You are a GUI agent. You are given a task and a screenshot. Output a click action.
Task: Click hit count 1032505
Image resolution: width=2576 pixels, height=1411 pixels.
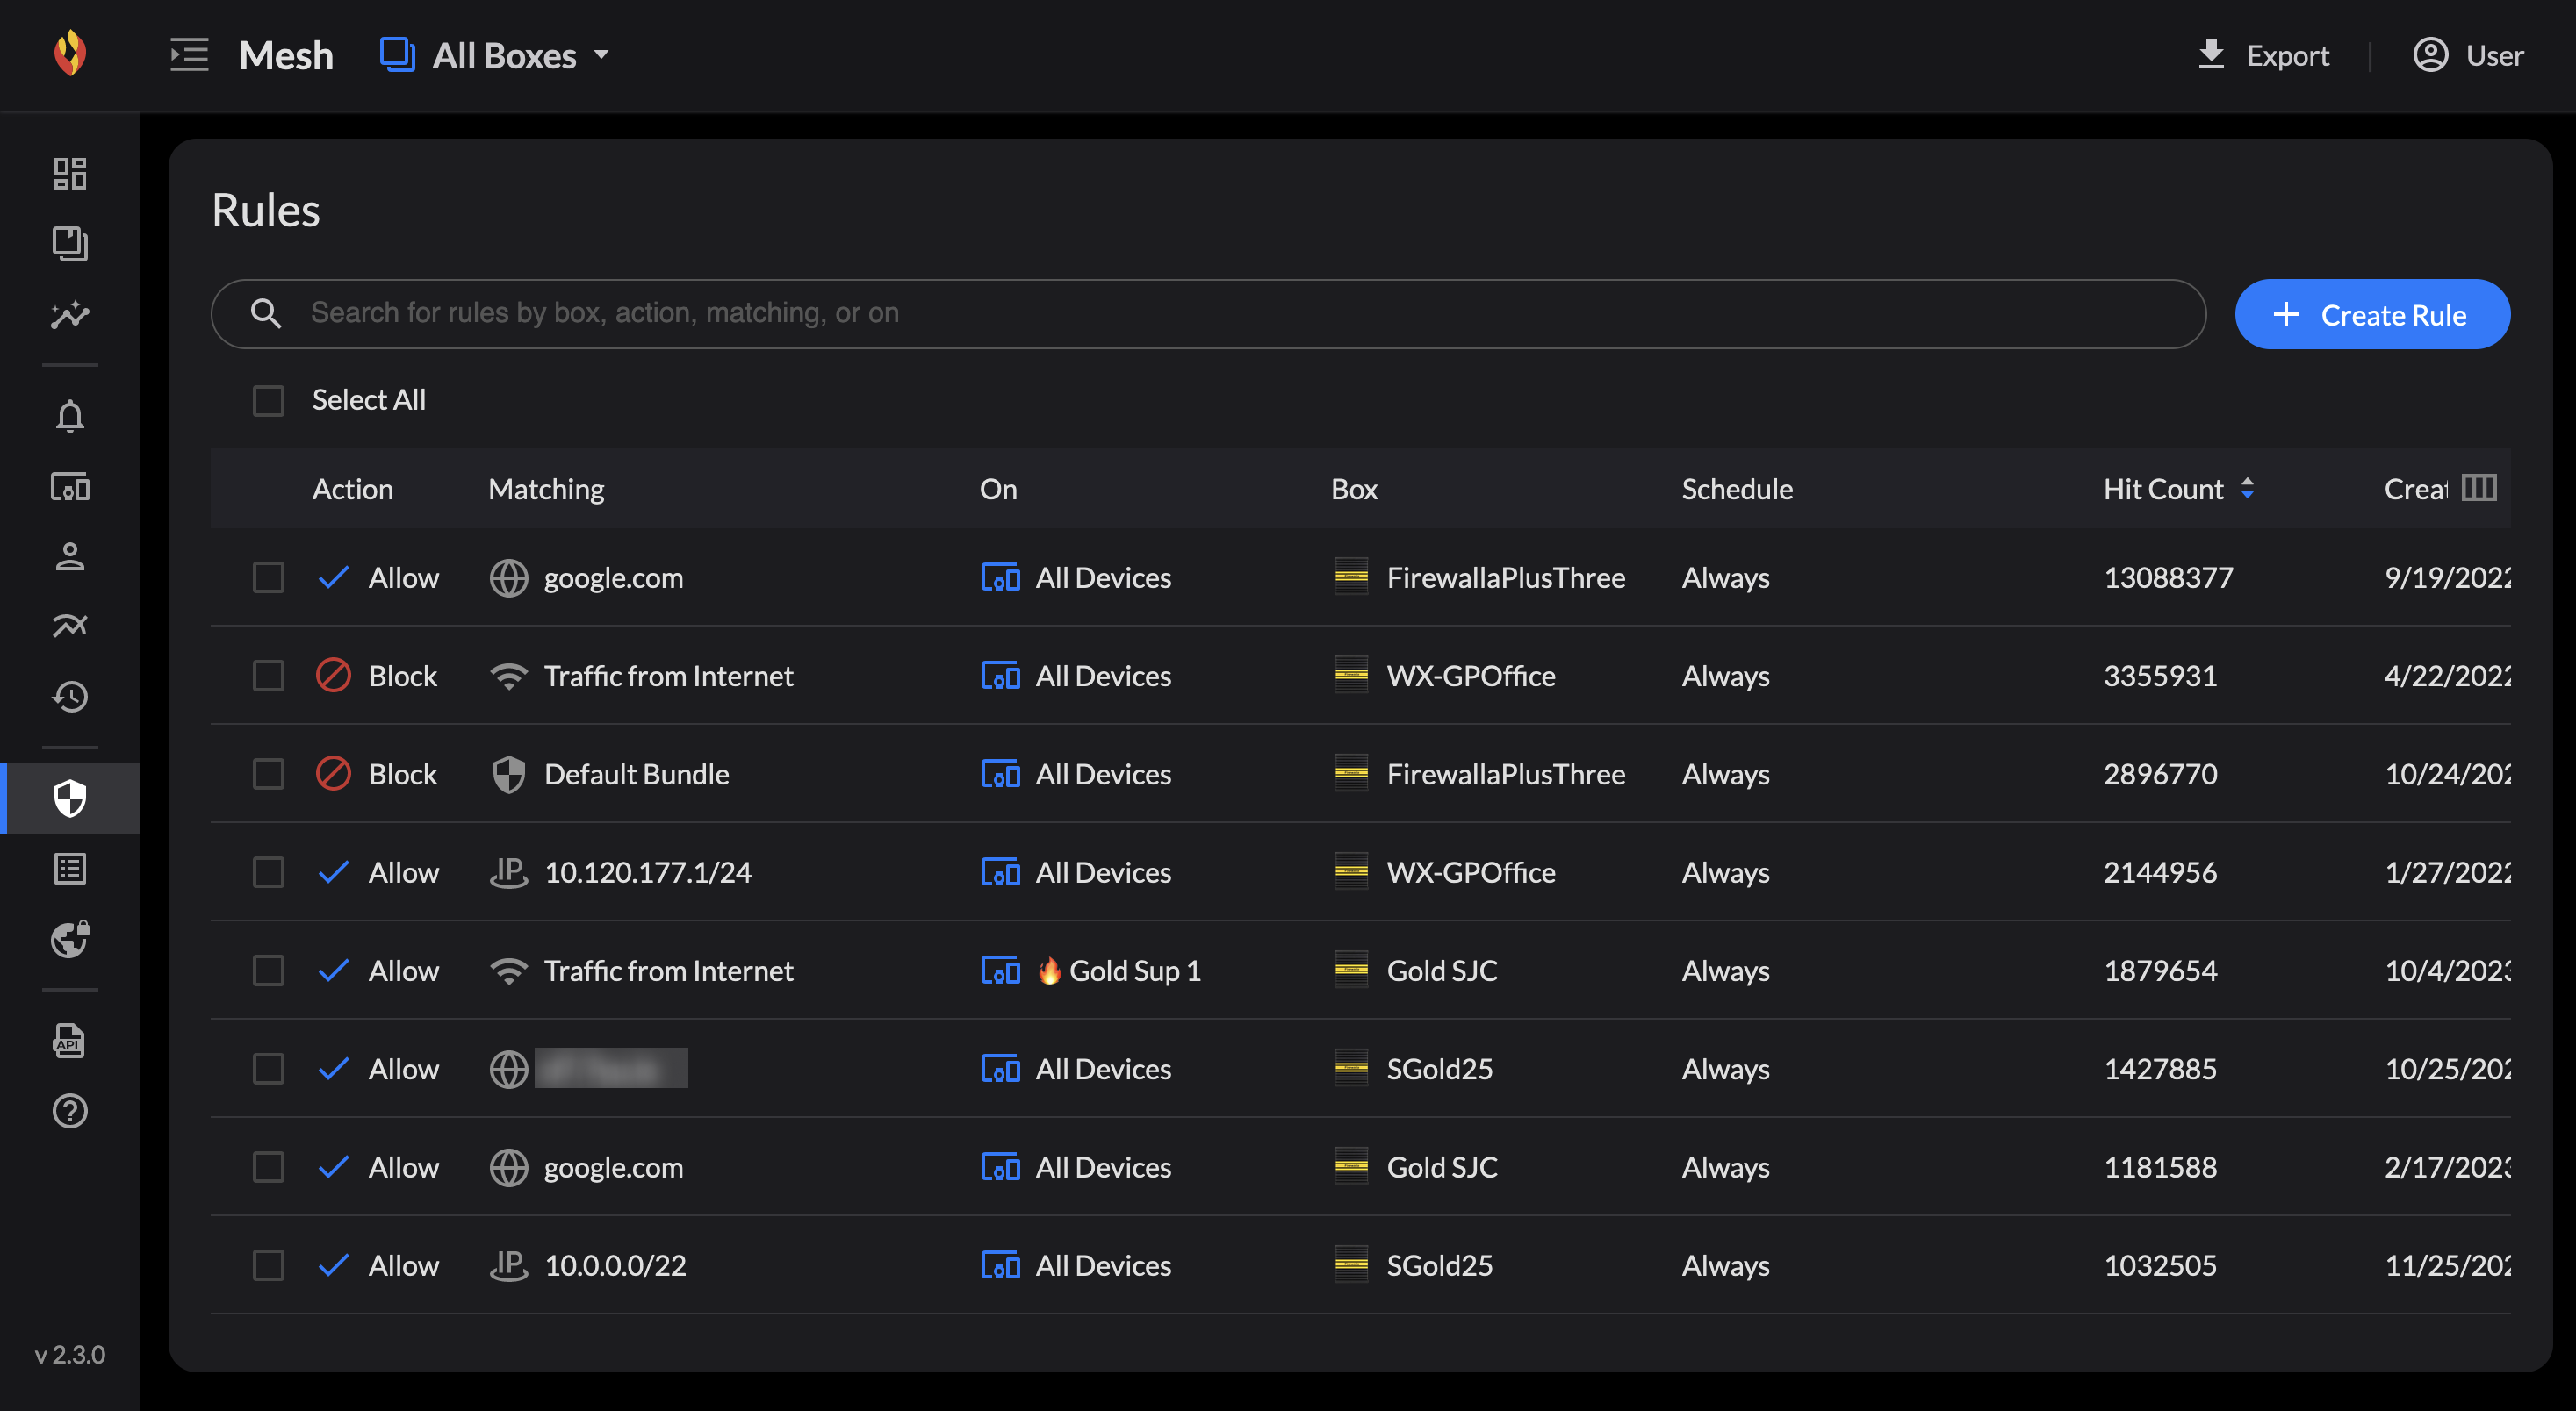[x=2160, y=1265]
